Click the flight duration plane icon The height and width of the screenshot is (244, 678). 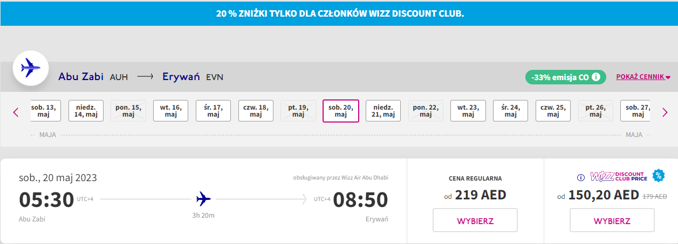(x=203, y=199)
